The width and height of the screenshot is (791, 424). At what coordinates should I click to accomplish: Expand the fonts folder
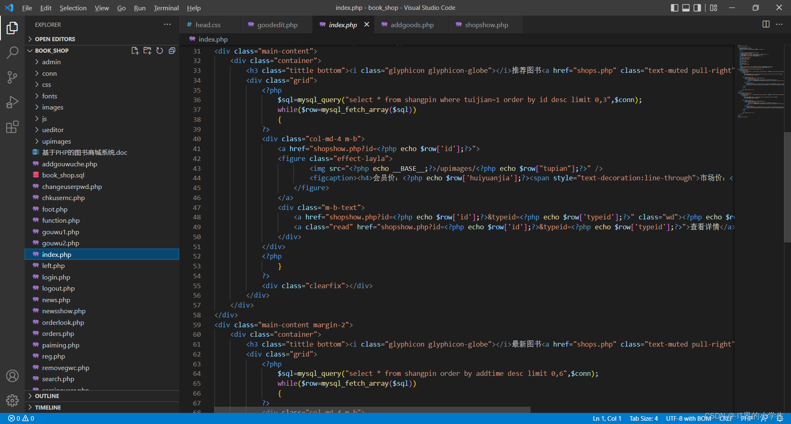click(x=49, y=96)
